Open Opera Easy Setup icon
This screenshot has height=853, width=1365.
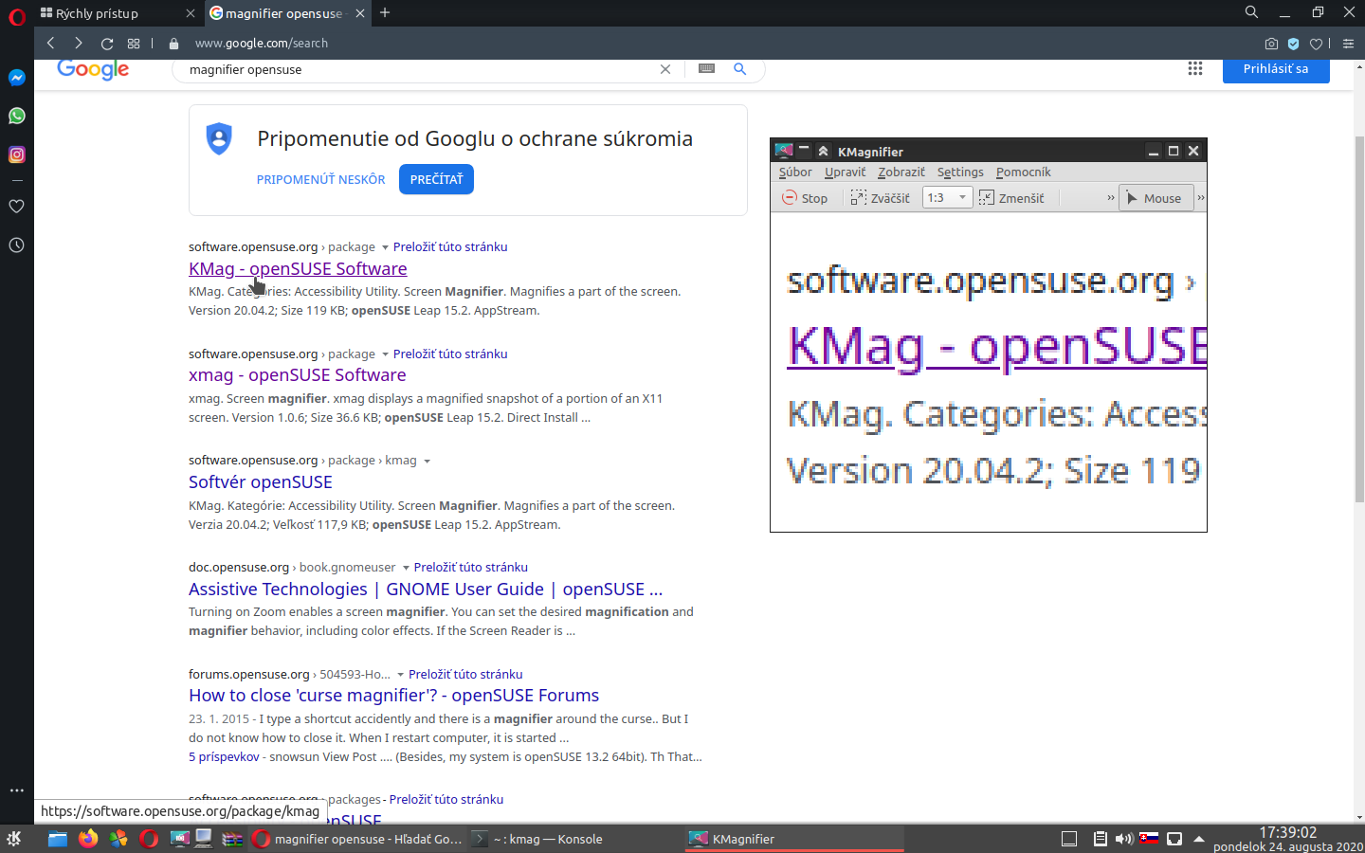[x=1348, y=44]
